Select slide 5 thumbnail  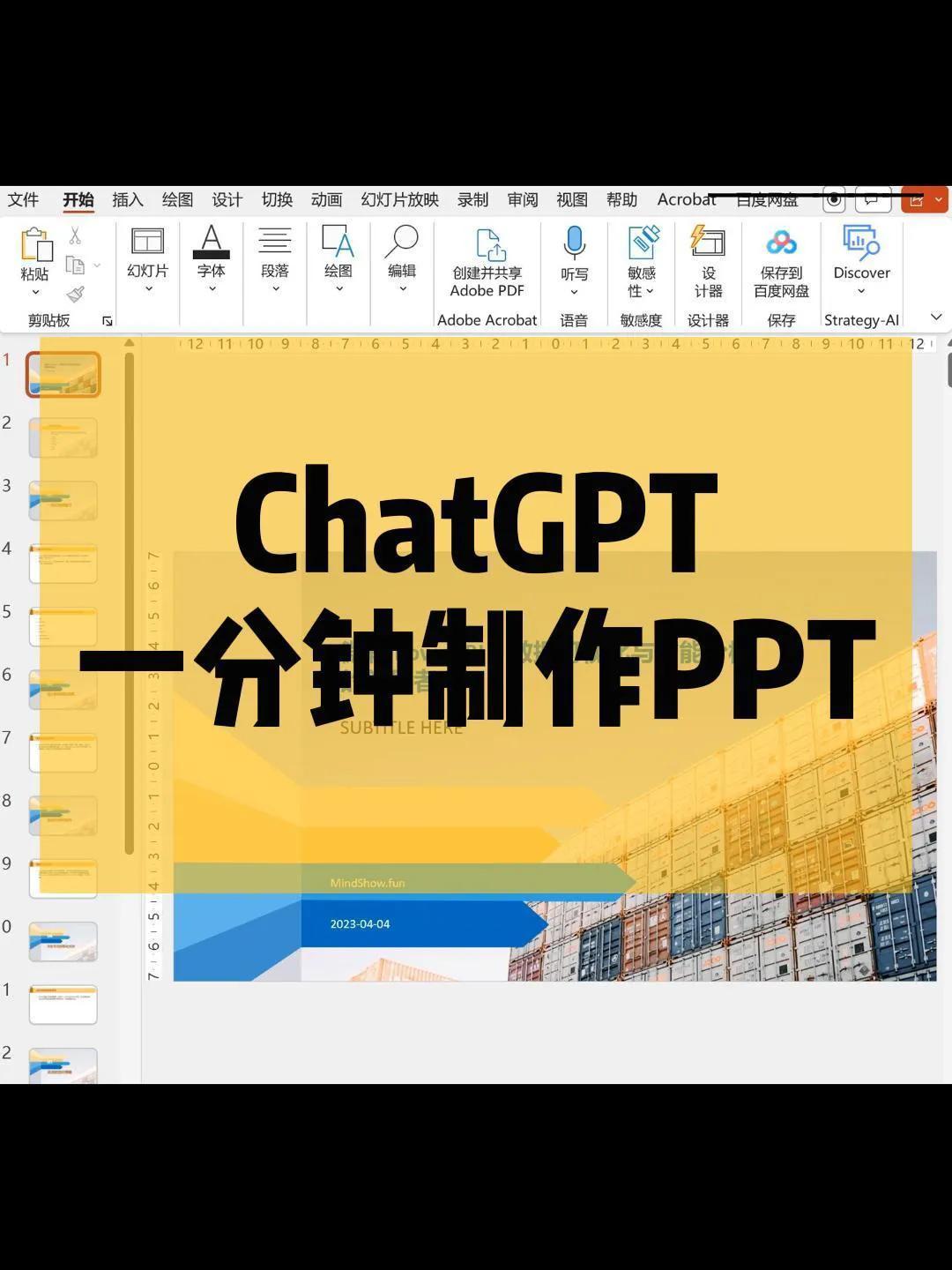pyautogui.click(x=63, y=627)
